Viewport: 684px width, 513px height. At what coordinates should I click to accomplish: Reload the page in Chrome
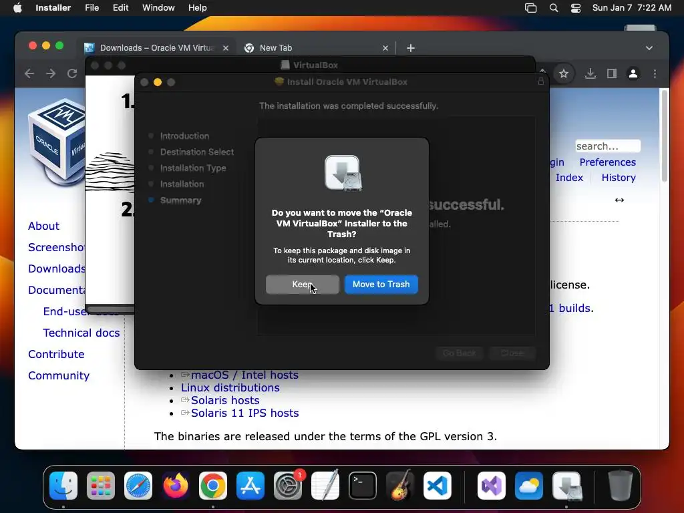[72, 73]
